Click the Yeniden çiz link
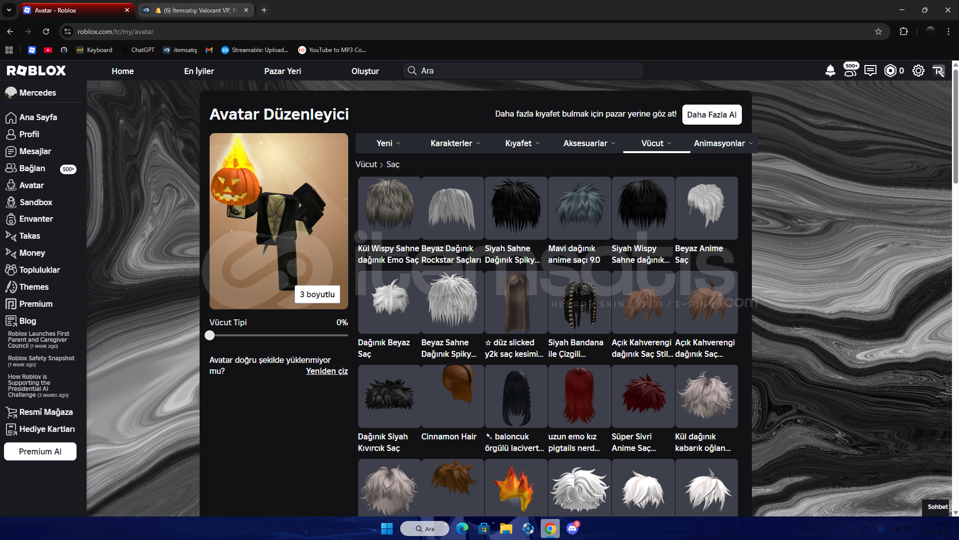Image resolution: width=959 pixels, height=540 pixels. click(x=327, y=371)
